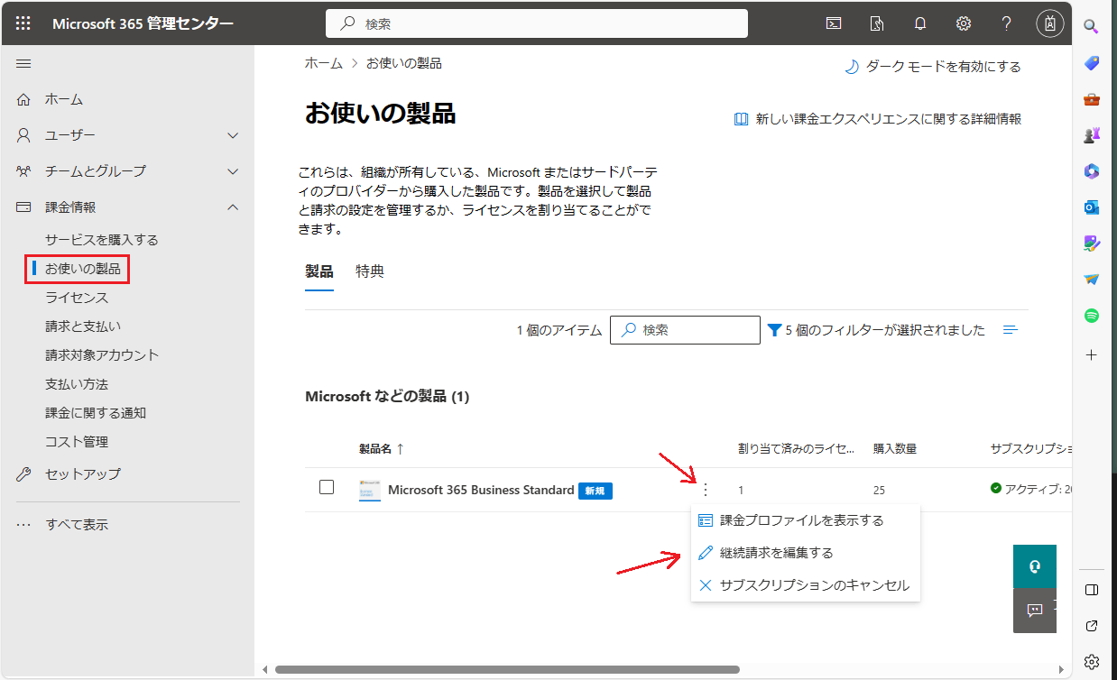The height and width of the screenshot is (680, 1117).
Task: Open Edge sidebar tools briefcase icon
Action: pos(1092,99)
